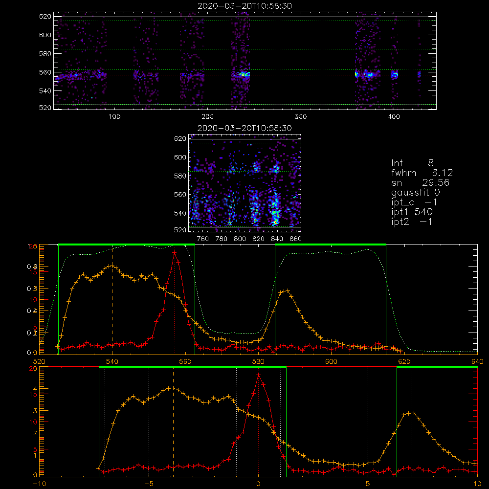This screenshot has width=489, height=489.
Task: Click the bright blob near 400 in top image
Action: (x=395, y=75)
